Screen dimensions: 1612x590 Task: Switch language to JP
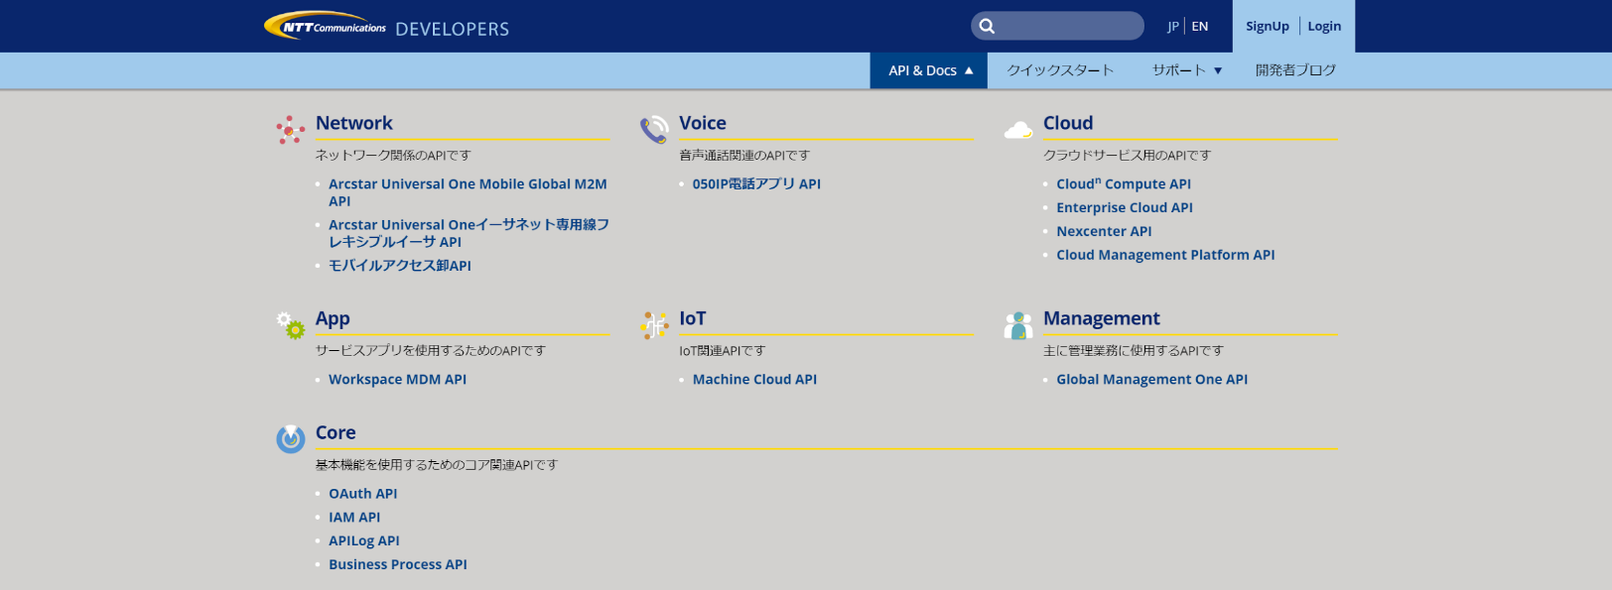(x=1172, y=27)
